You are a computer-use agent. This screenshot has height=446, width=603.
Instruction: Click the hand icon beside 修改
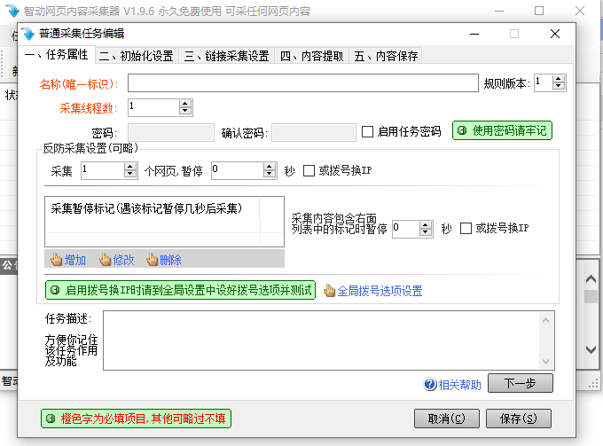[x=105, y=260]
